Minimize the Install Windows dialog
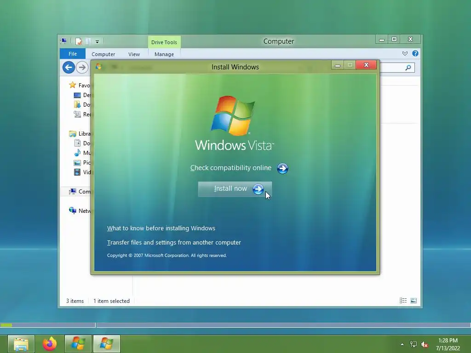The image size is (471, 353). [338, 65]
